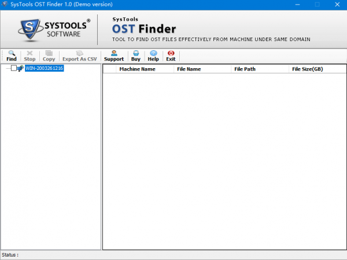Tick the WIN-2003261216 machine checkbox

pos(14,68)
